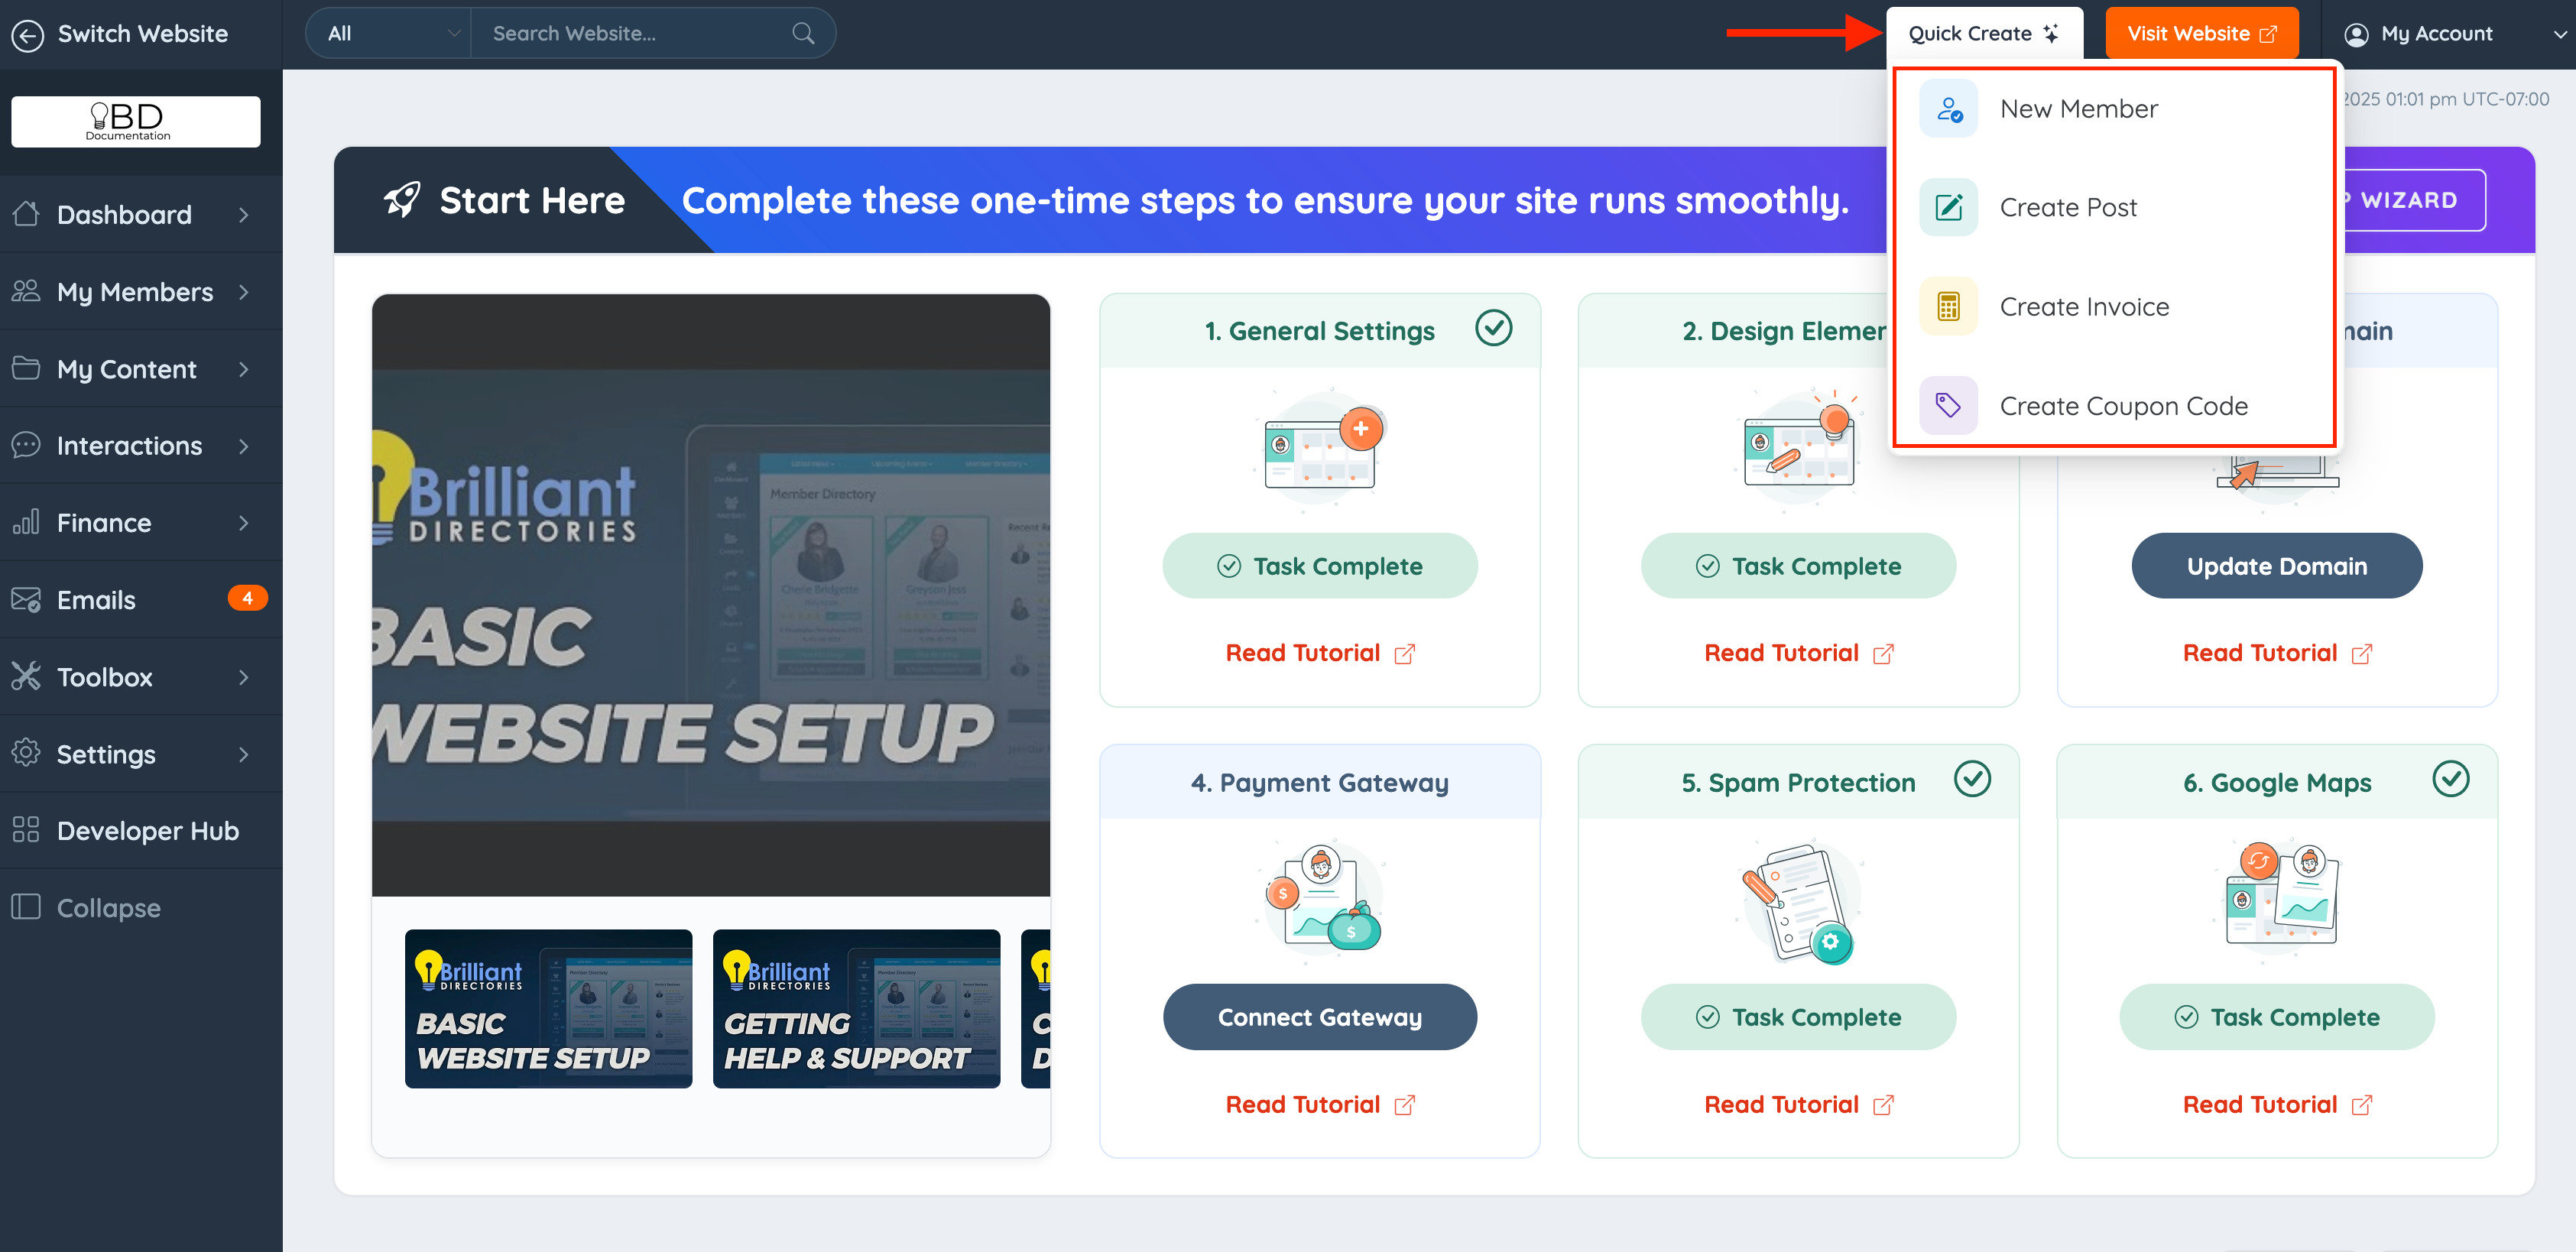The width and height of the screenshot is (2576, 1252).
Task: Click the My Members people icon
Action: (26, 290)
